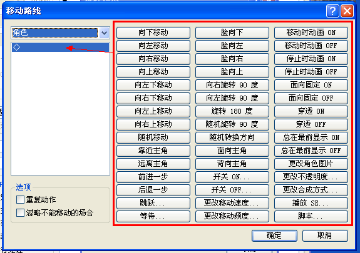Click 停止时动画 ON button

pos(311,59)
